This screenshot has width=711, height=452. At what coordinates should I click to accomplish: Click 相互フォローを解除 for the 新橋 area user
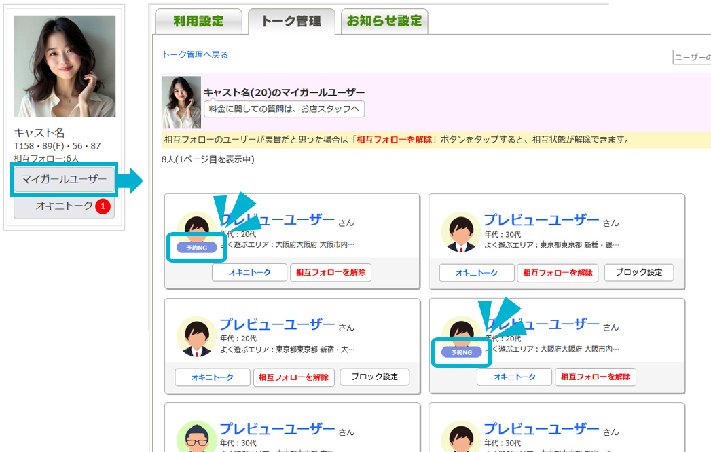(558, 273)
